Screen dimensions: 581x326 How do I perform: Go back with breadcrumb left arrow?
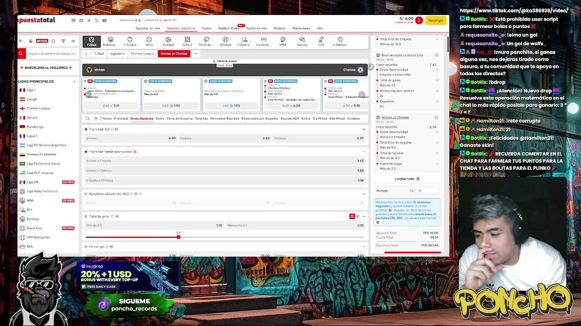pos(86,53)
